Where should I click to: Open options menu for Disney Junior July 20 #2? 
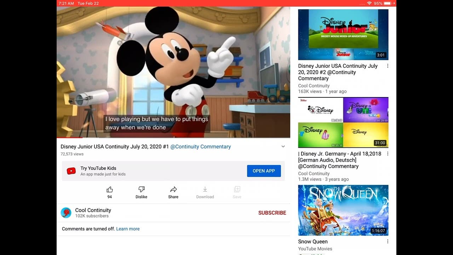(x=388, y=66)
